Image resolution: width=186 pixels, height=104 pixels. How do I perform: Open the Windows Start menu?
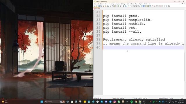tap(42, 102)
